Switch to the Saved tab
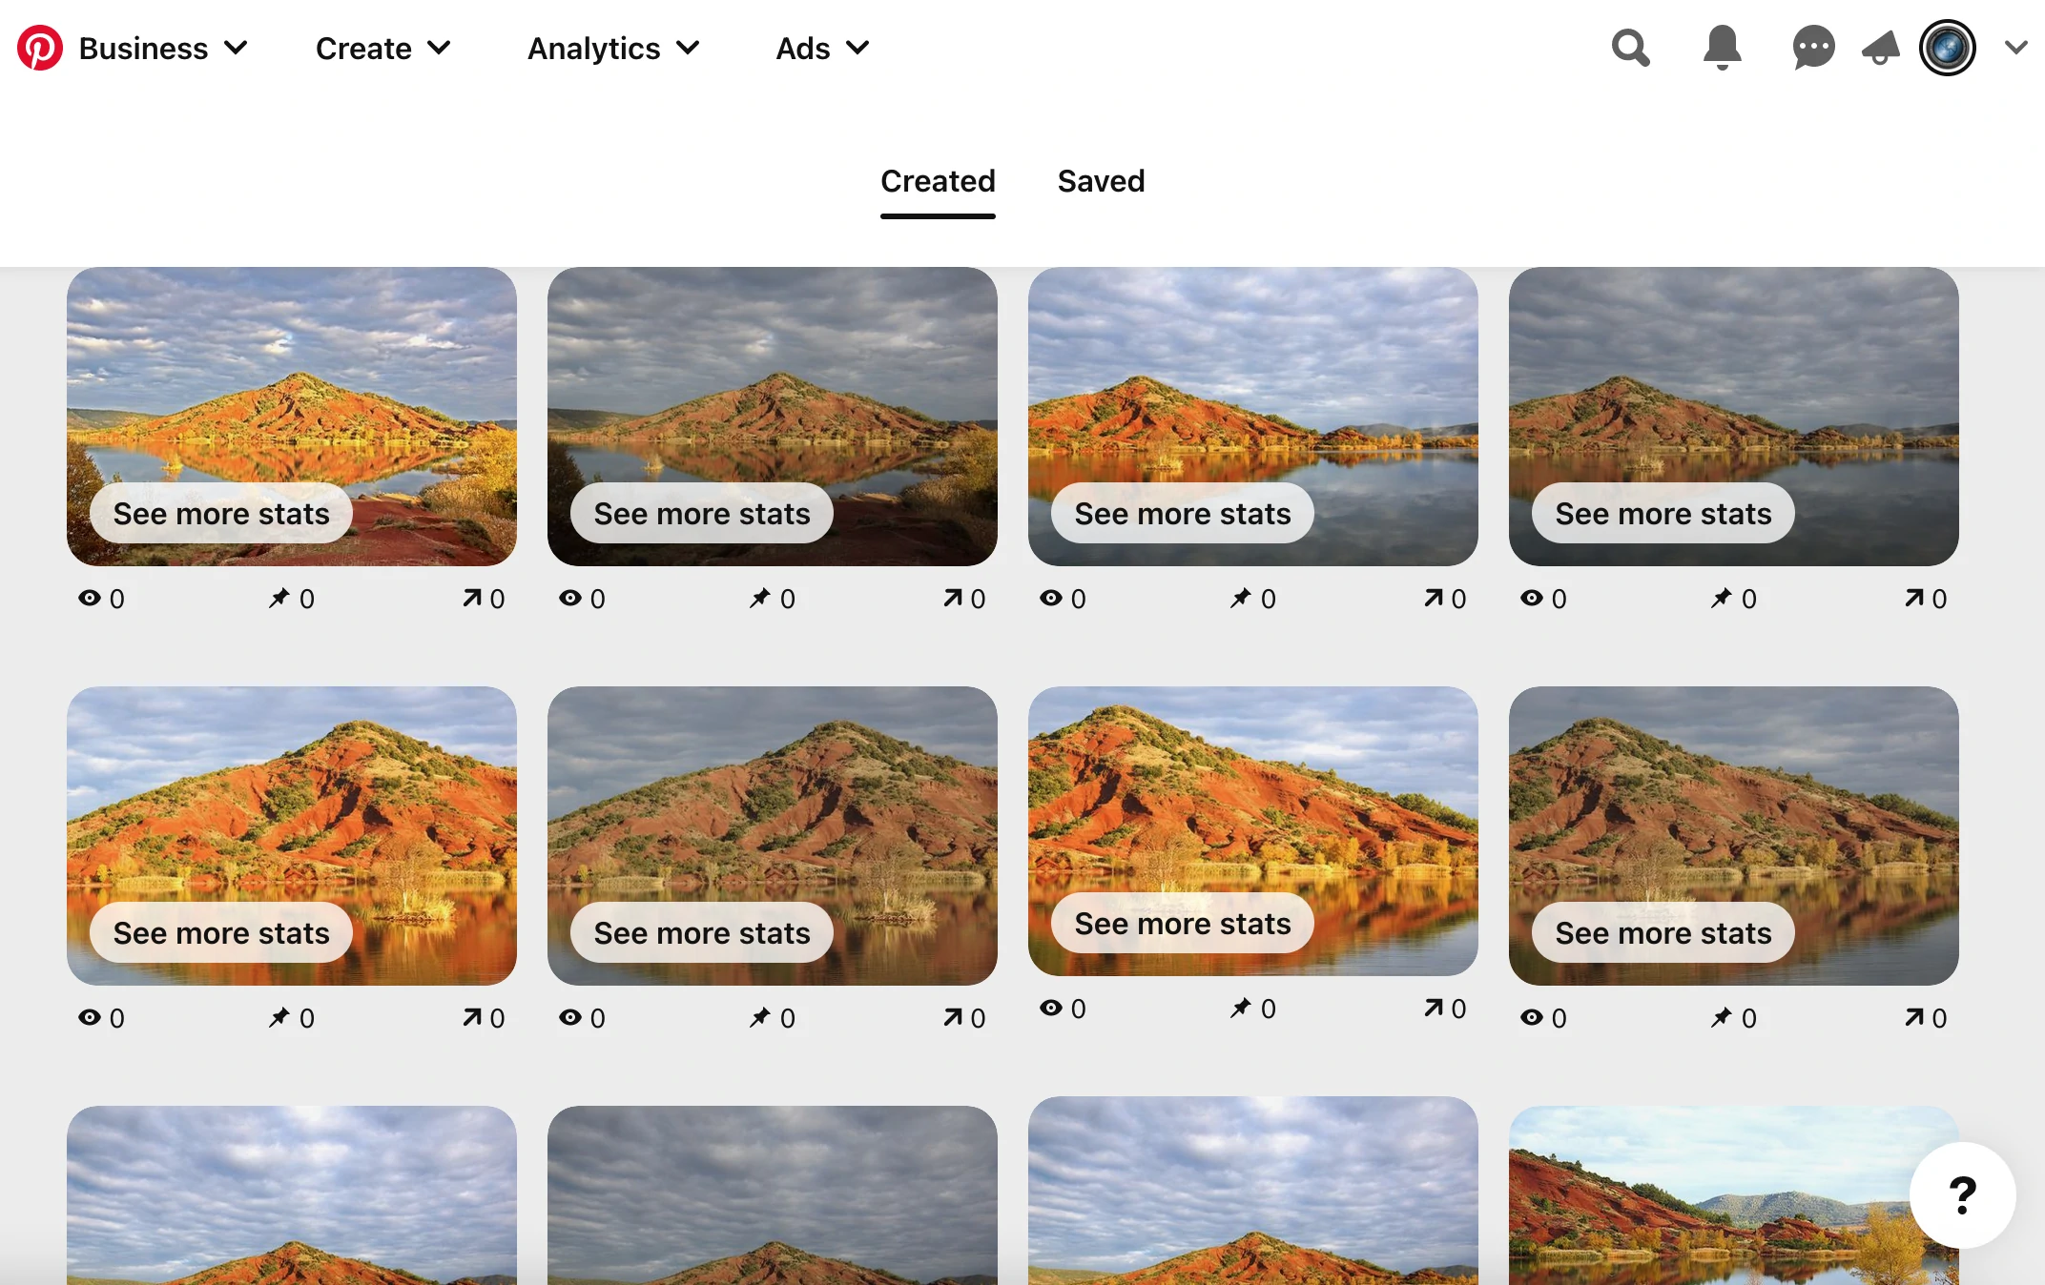2045x1285 pixels. click(x=1101, y=181)
